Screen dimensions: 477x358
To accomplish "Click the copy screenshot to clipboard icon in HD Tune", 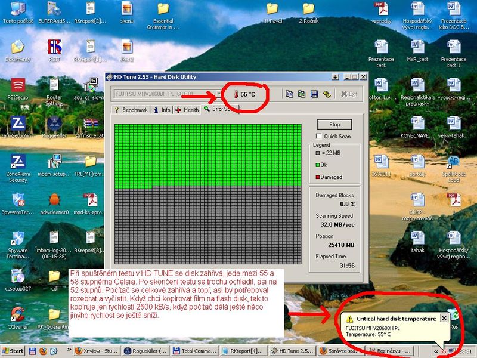I will coord(302,94).
